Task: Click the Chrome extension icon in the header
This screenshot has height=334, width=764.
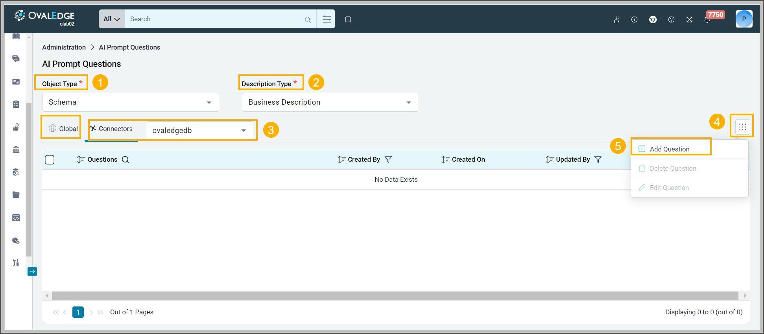Action: [653, 19]
